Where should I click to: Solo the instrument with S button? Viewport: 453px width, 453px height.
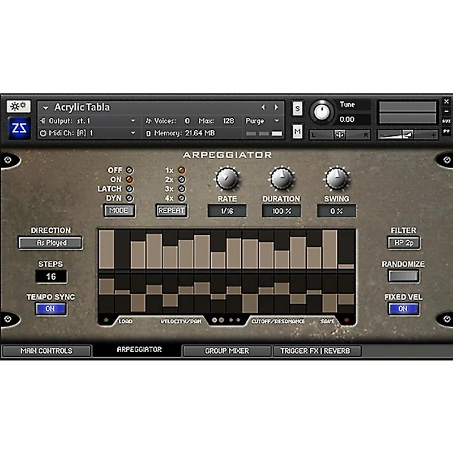coord(297,109)
